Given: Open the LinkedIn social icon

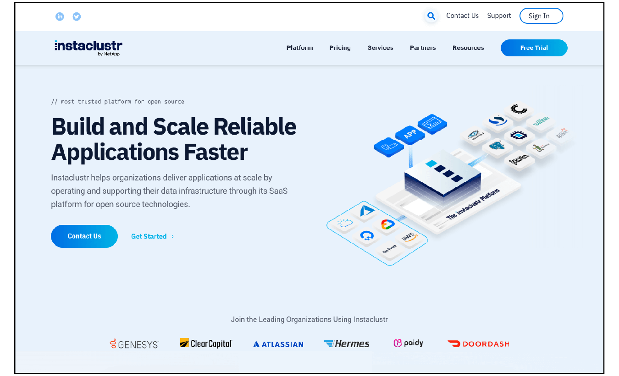Looking at the screenshot, I should tap(60, 16).
